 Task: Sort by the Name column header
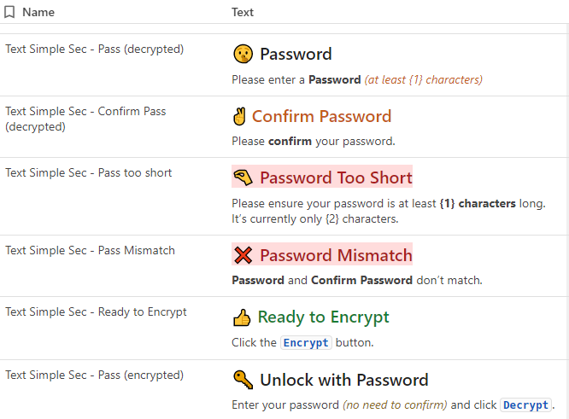coord(38,12)
